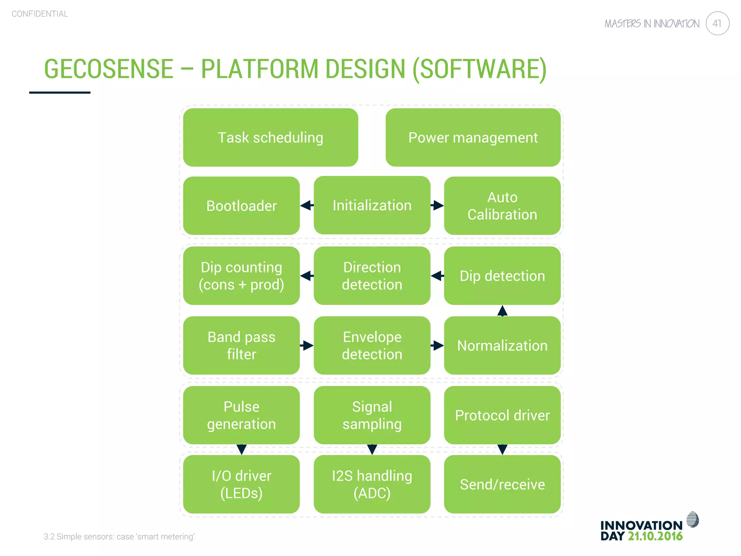Image resolution: width=741 pixels, height=556 pixels.
Task: Click the slide number 41 circle
Action: (717, 24)
